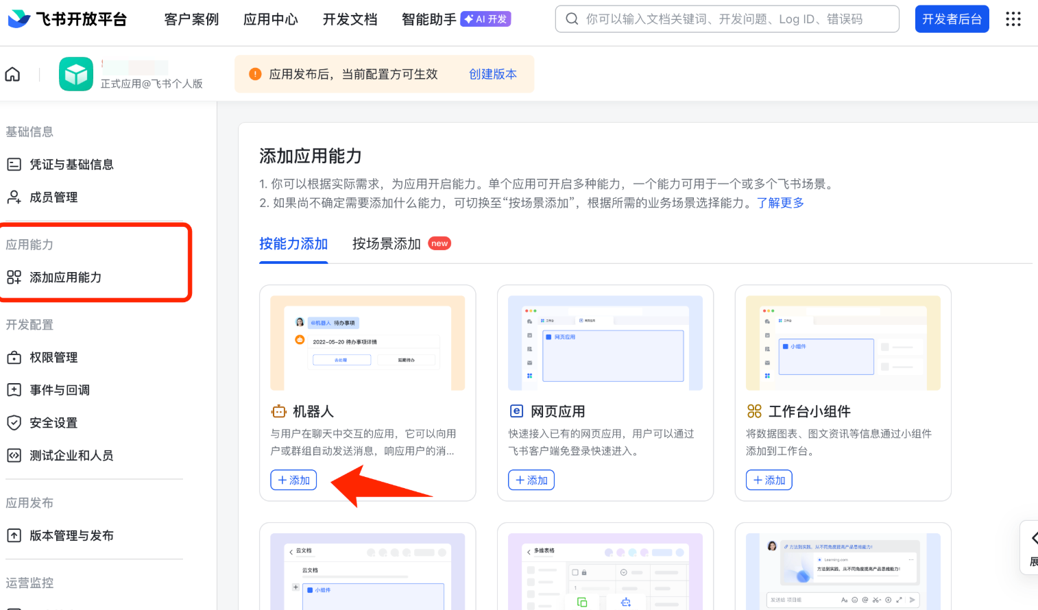Open the 多维表格 preview thumbnail
Image resolution: width=1038 pixels, height=610 pixels.
pos(605,572)
